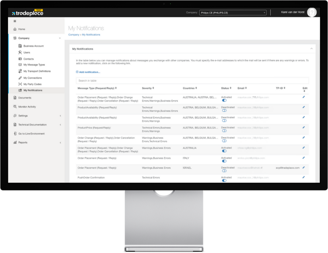Screen dimensions: 328x253
Task: Click edit pencil for ISRAEL notification
Action: [x=304, y=168]
